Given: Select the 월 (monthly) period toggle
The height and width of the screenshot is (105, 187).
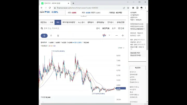Looking at the screenshot, I should pos(58,36).
